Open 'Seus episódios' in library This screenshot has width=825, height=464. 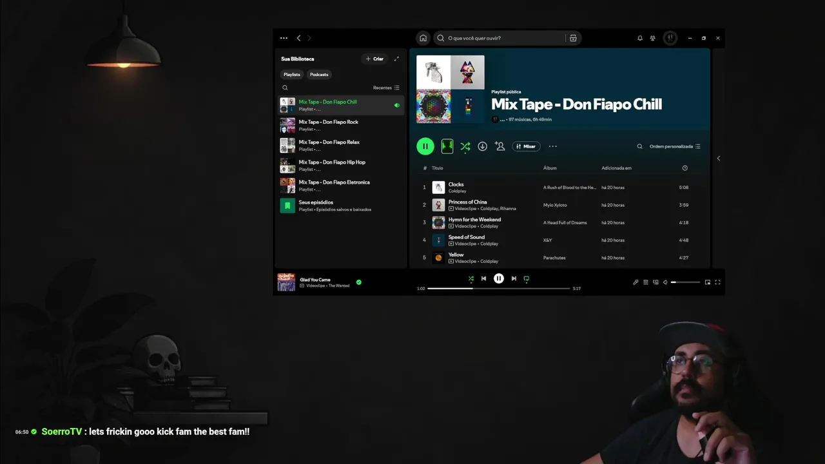point(341,206)
